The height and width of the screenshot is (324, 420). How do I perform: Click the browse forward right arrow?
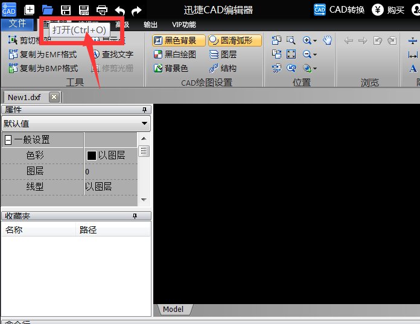[363, 40]
